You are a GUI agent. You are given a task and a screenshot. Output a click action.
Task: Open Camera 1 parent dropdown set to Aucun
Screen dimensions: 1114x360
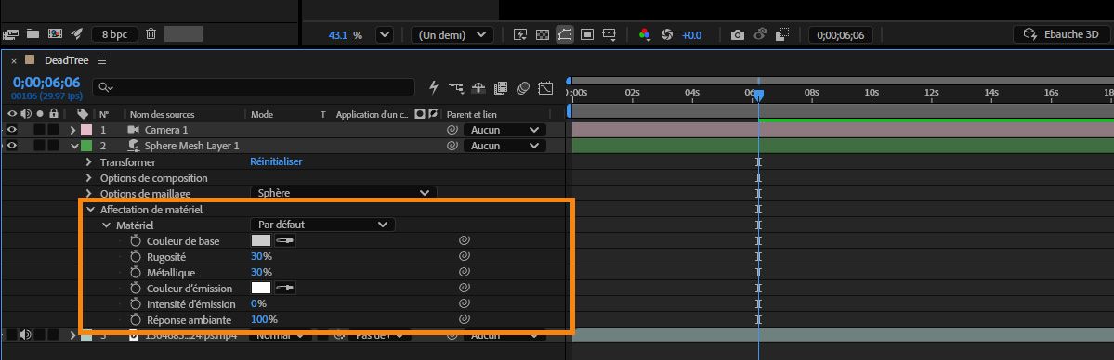pyautogui.click(x=505, y=130)
